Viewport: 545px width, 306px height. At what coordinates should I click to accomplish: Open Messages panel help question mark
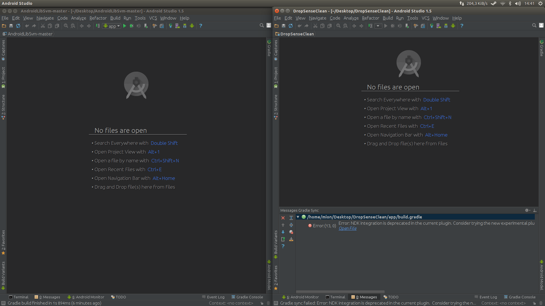283,246
